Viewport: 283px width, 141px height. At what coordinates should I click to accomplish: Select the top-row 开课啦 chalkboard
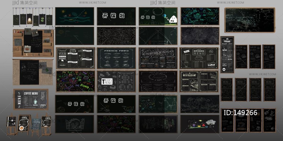pos(116,16)
